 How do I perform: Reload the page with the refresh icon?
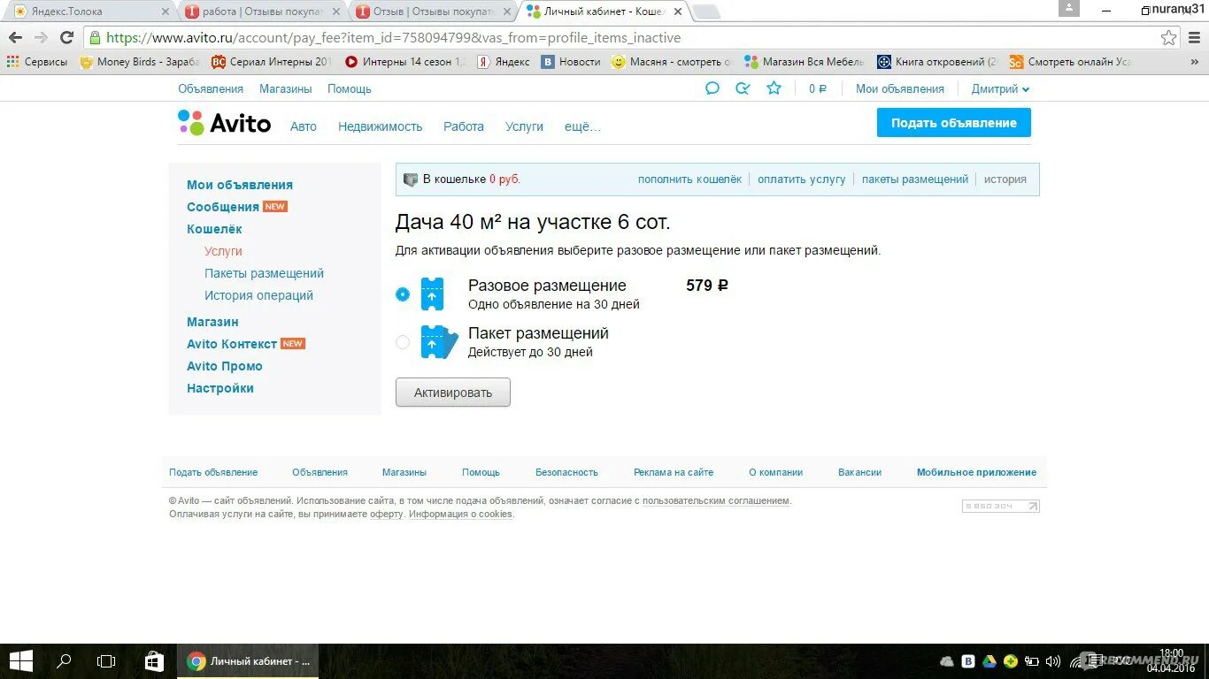click(x=66, y=38)
